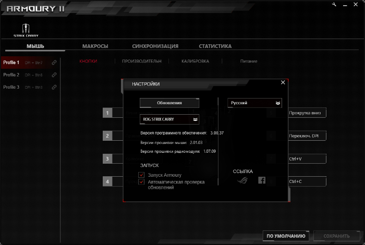Open the ROG logo link
The height and width of the screenshot is (245, 365).
[242, 180]
